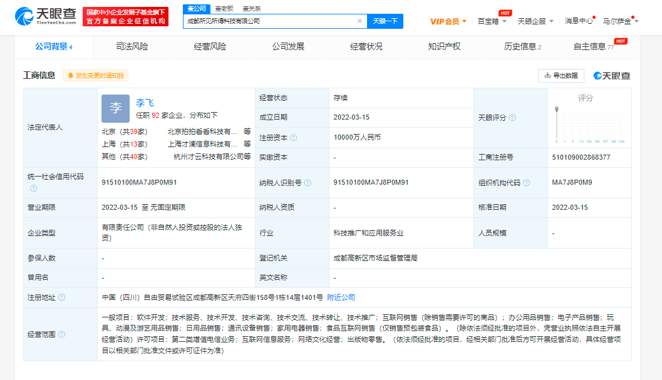Open the 公司背景 tab

click(x=54, y=46)
